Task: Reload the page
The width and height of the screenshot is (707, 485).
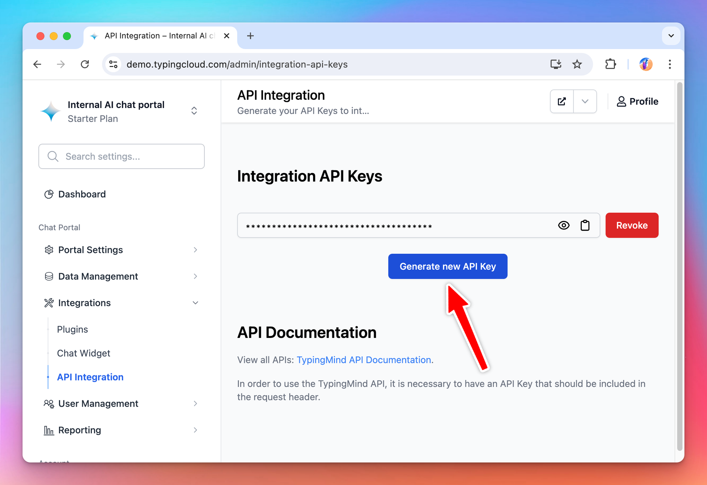Action: (x=85, y=64)
